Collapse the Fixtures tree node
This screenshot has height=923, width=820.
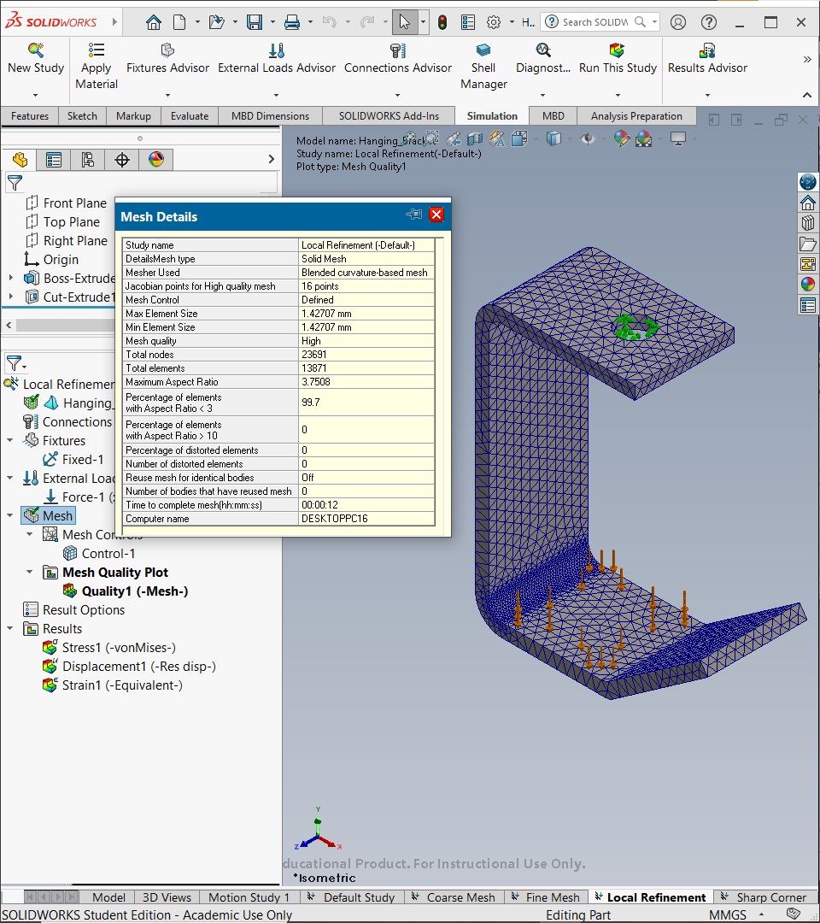coord(10,441)
